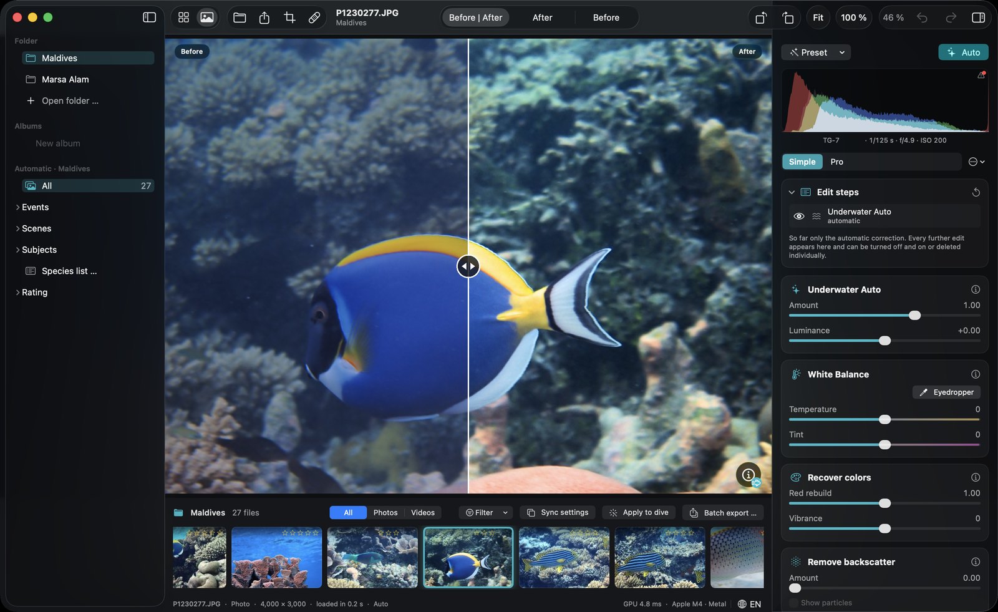Expand the Rating tree item
The width and height of the screenshot is (998, 612).
[x=17, y=292]
